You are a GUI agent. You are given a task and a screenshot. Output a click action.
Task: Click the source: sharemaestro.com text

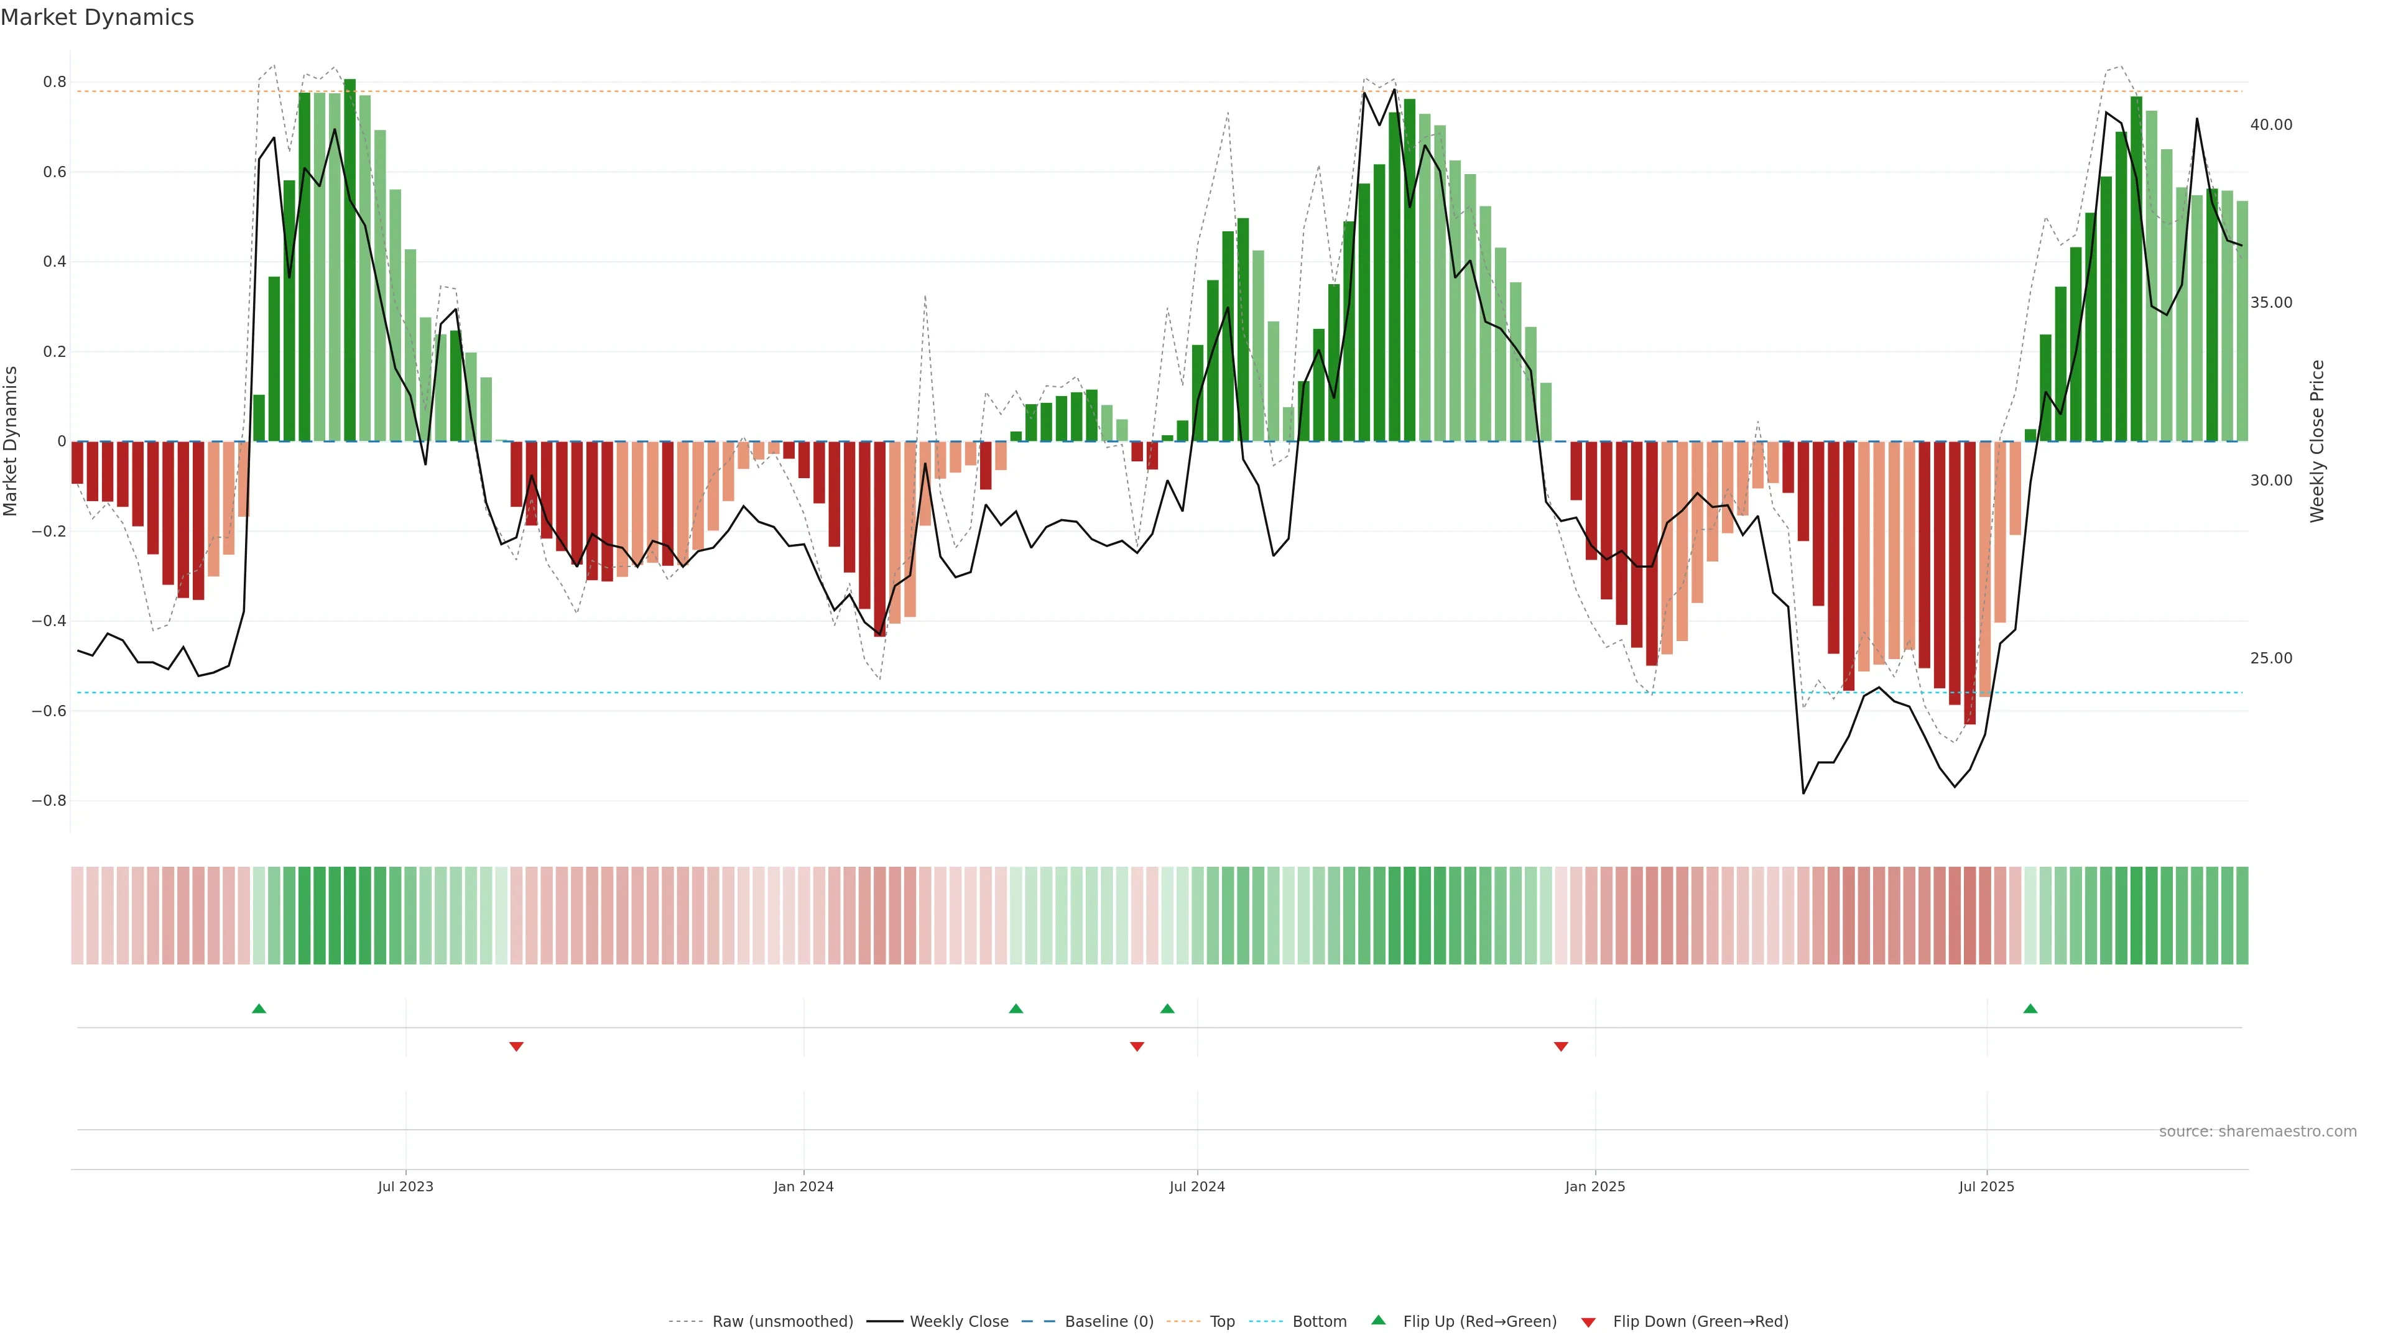point(2257,1132)
